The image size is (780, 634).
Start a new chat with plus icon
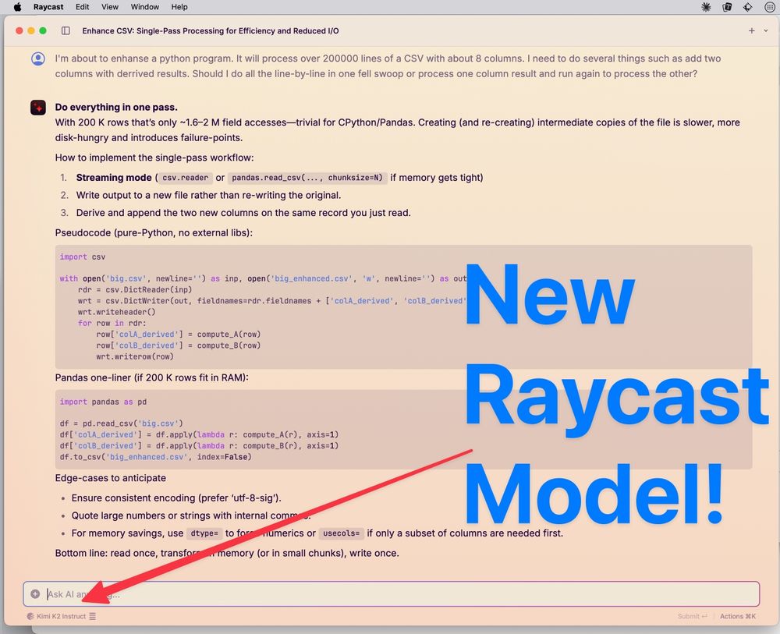(752, 31)
